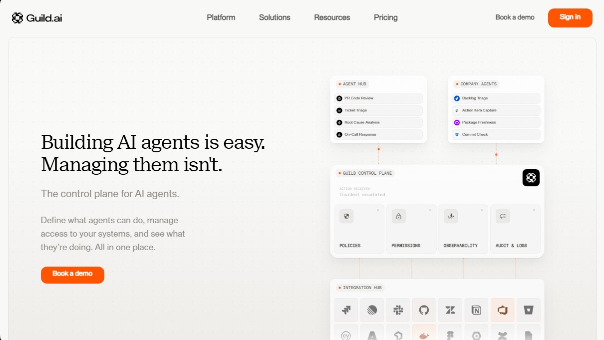Click the Docker whale integration icon
604x340 pixels.
coord(424,336)
